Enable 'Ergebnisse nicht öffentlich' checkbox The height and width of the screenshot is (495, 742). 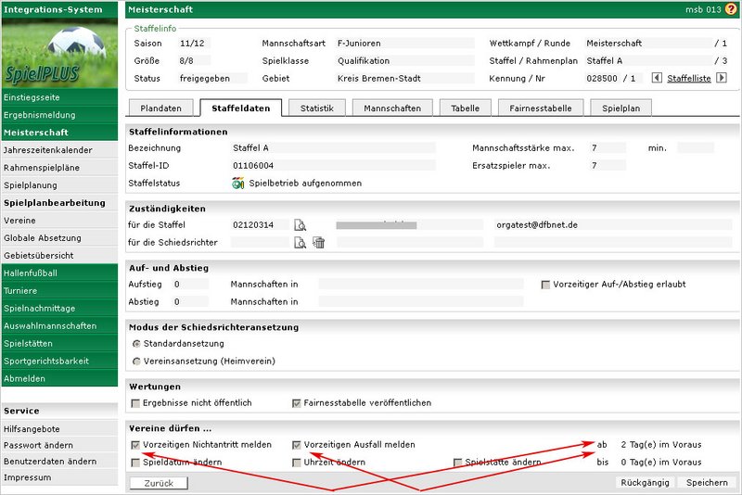tap(136, 403)
